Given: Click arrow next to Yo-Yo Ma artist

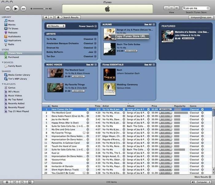Looking at the screenshot, I should click(95, 39).
